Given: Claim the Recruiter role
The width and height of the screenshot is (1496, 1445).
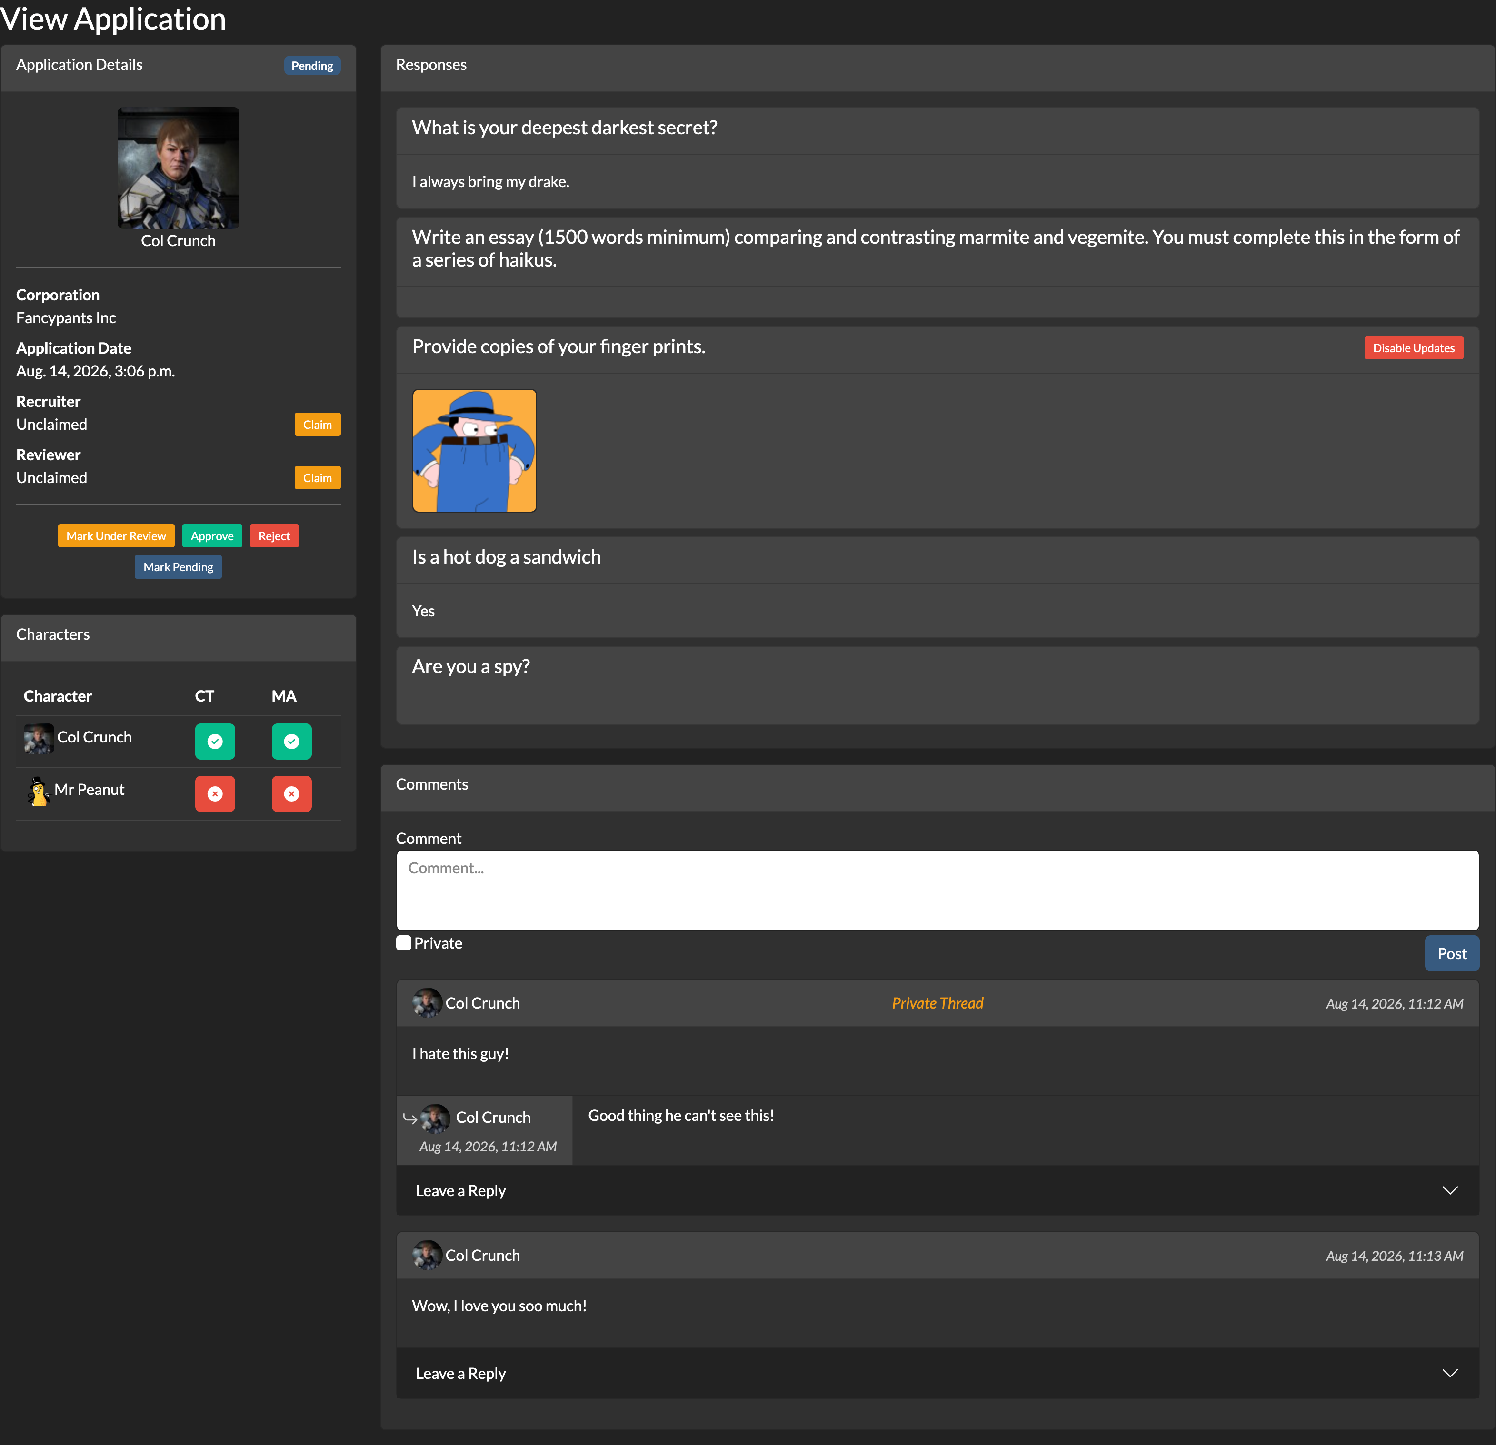Looking at the screenshot, I should coord(318,424).
